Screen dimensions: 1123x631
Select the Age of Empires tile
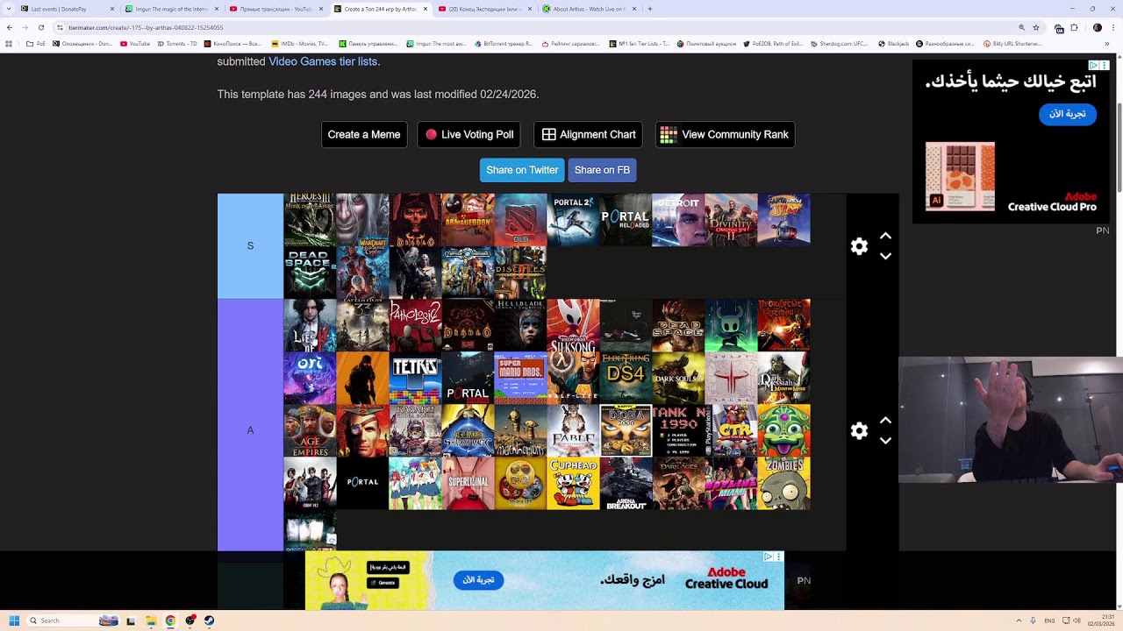pyautogui.click(x=310, y=430)
